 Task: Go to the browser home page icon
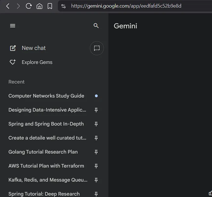pyautogui.click(x=39, y=6)
